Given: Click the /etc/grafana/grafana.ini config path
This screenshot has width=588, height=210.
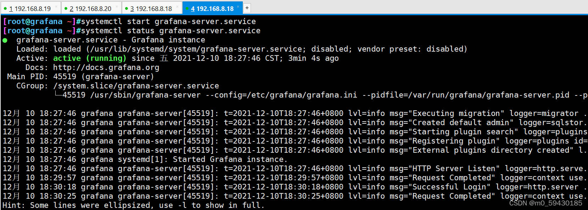Looking at the screenshot, I should click(302, 95).
